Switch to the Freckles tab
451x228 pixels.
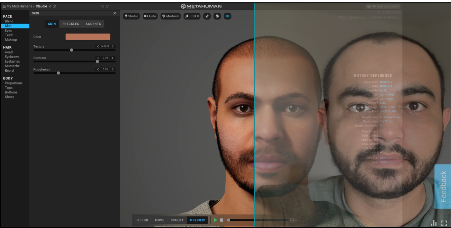click(x=71, y=24)
